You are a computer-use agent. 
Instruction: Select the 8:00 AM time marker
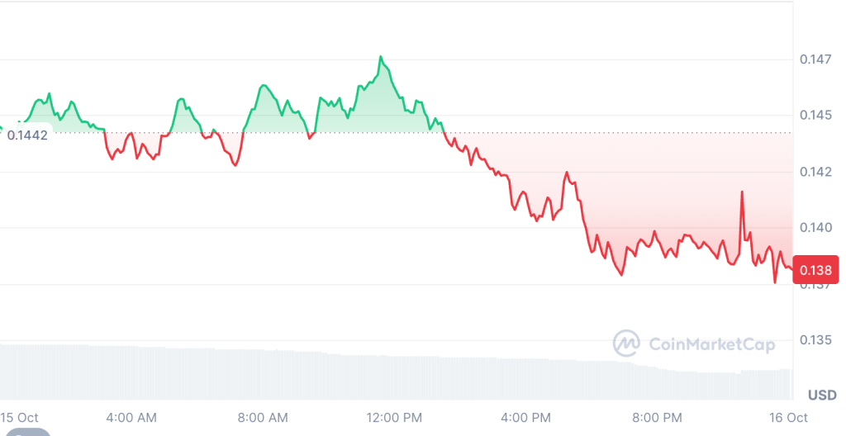click(264, 418)
